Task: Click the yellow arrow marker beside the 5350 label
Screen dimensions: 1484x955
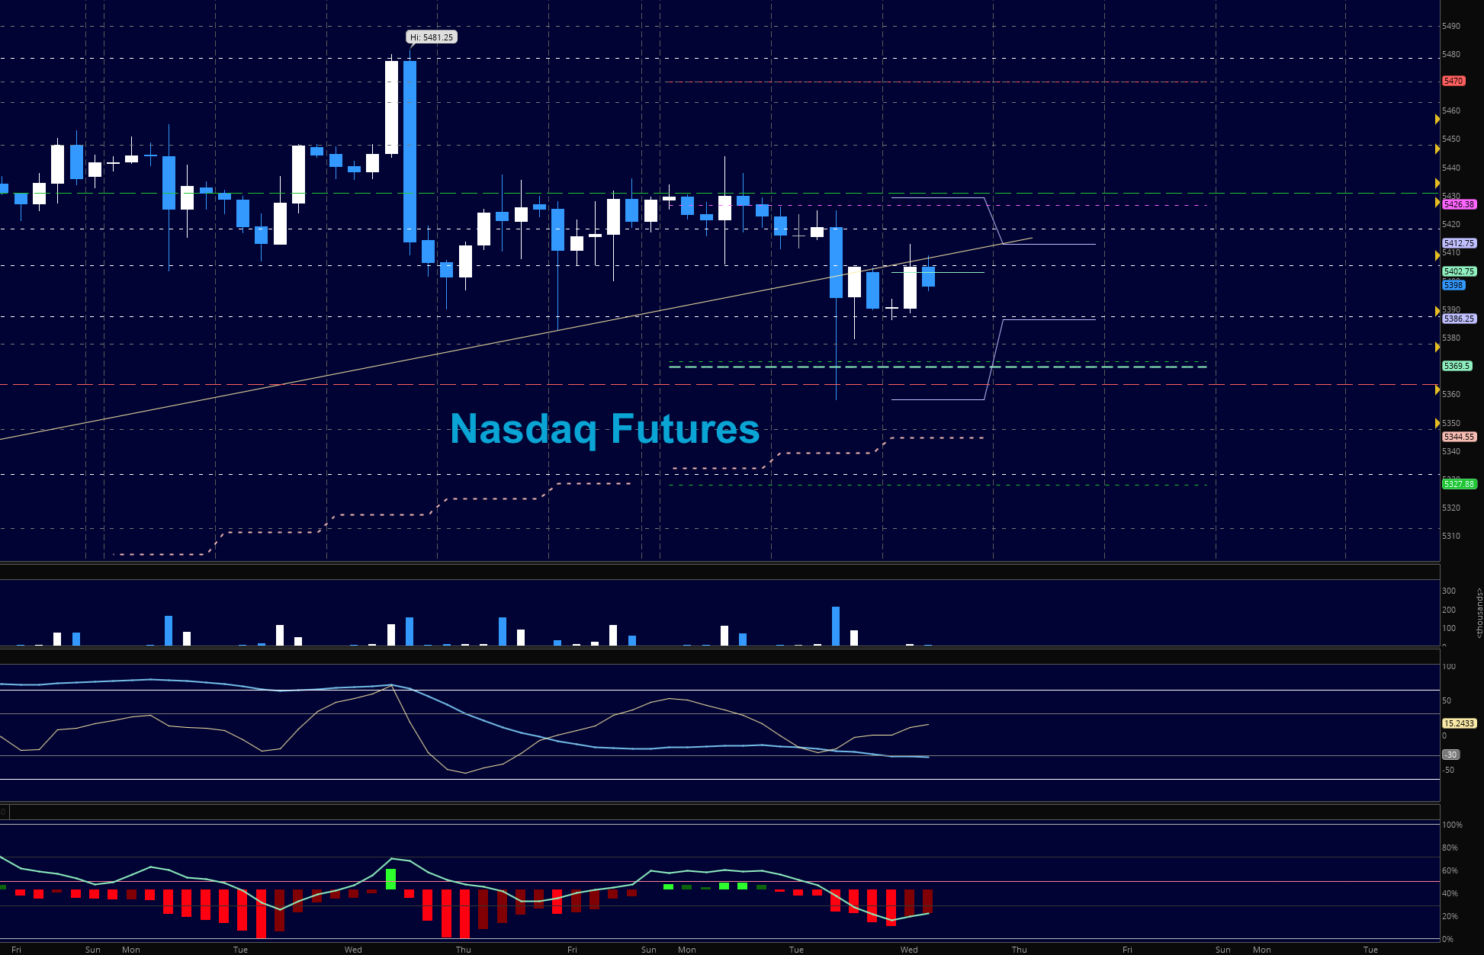Action: [x=1437, y=423]
